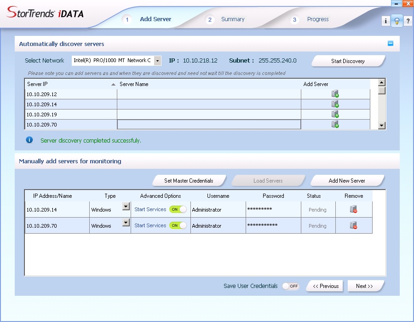Click the lightbulb tips icon
This screenshot has width=414, height=322.
click(x=397, y=21)
